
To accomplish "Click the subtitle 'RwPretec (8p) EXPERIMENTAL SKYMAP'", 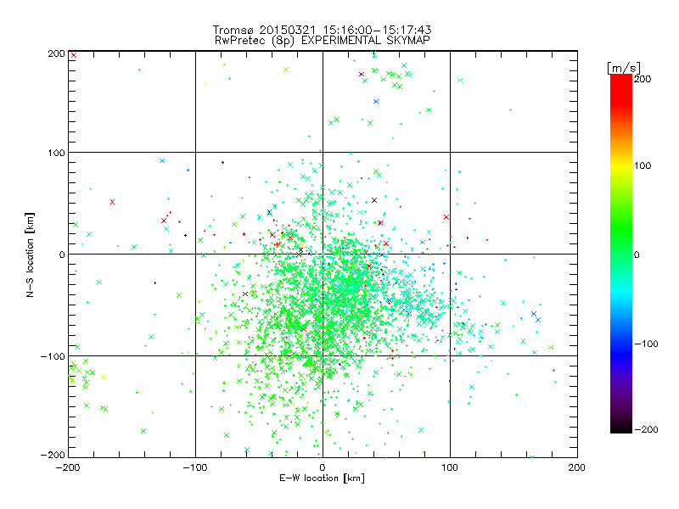I will coord(323,41).
